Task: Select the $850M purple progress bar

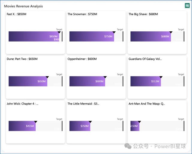Action: [34, 36]
